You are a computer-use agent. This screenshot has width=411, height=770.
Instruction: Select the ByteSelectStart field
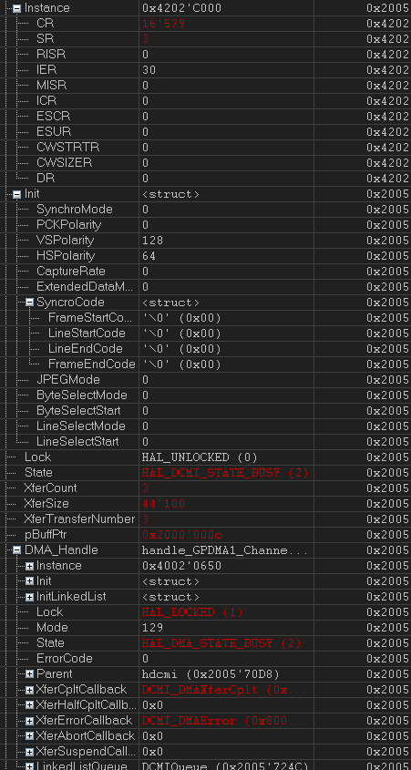(x=205, y=411)
